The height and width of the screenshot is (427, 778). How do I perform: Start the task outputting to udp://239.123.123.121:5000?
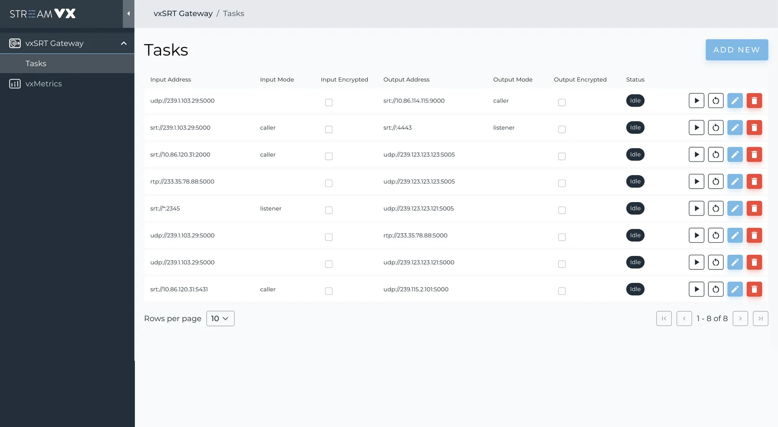click(x=696, y=262)
